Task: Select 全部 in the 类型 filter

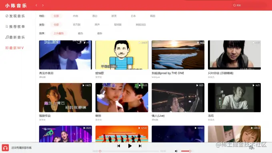Action: tap(56, 25)
